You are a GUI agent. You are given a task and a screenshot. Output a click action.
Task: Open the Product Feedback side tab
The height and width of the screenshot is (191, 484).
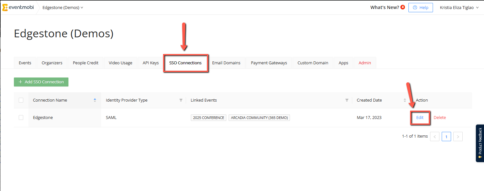coord(480,143)
